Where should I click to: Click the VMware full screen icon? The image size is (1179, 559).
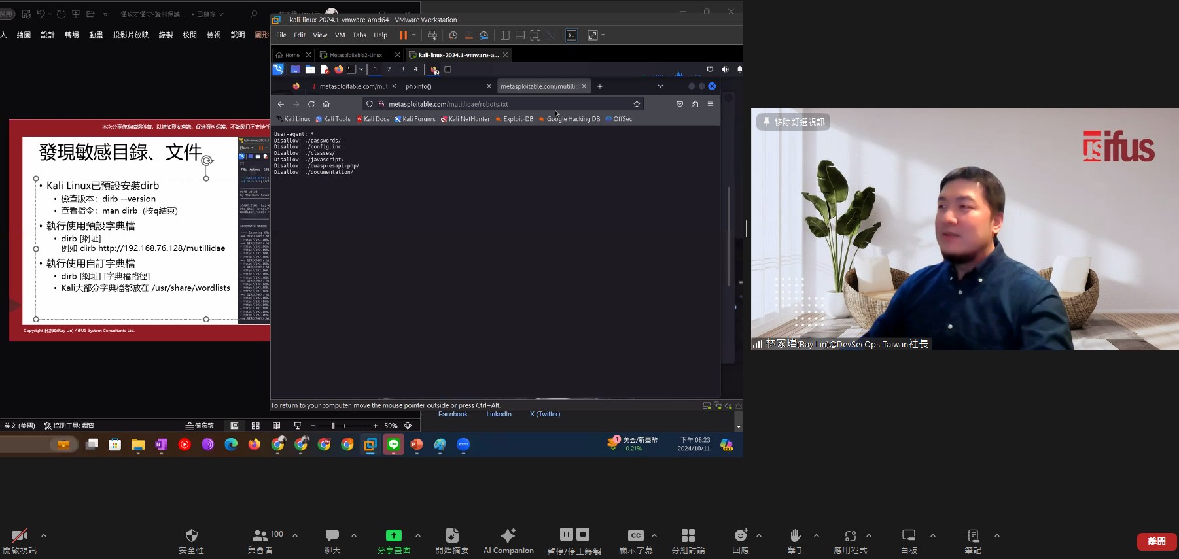coord(535,35)
